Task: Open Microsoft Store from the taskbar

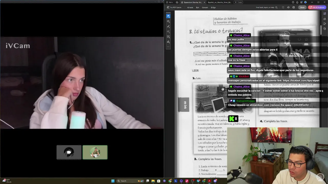Action: (x=159, y=181)
